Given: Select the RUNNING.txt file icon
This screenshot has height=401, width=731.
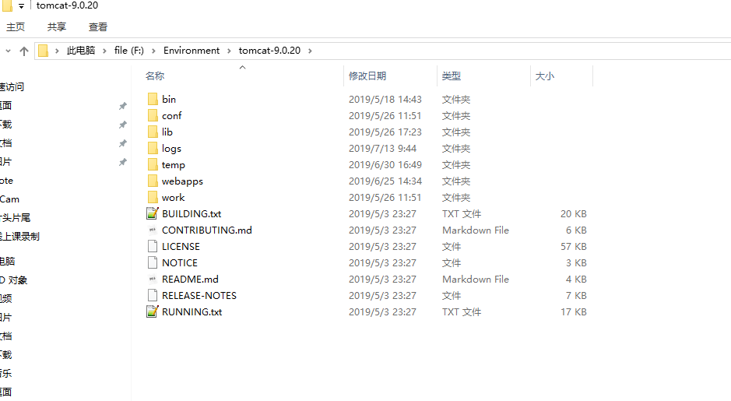Looking at the screenshot, I should click(x=153, y=311).
